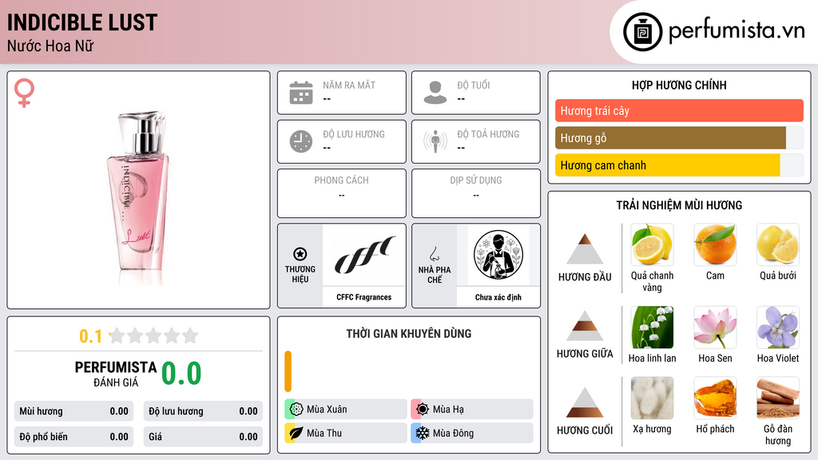The width and height of the screenshot is (818, 460).
Task: Click the Mùi hương score row
Action: (x=73, y=411)
